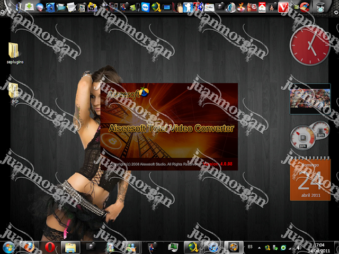Click the Aiseesoft Total Video Converter splash title
Image resolution: width=339 pixels, height=254 pixels.
click(x=172, y=128)
